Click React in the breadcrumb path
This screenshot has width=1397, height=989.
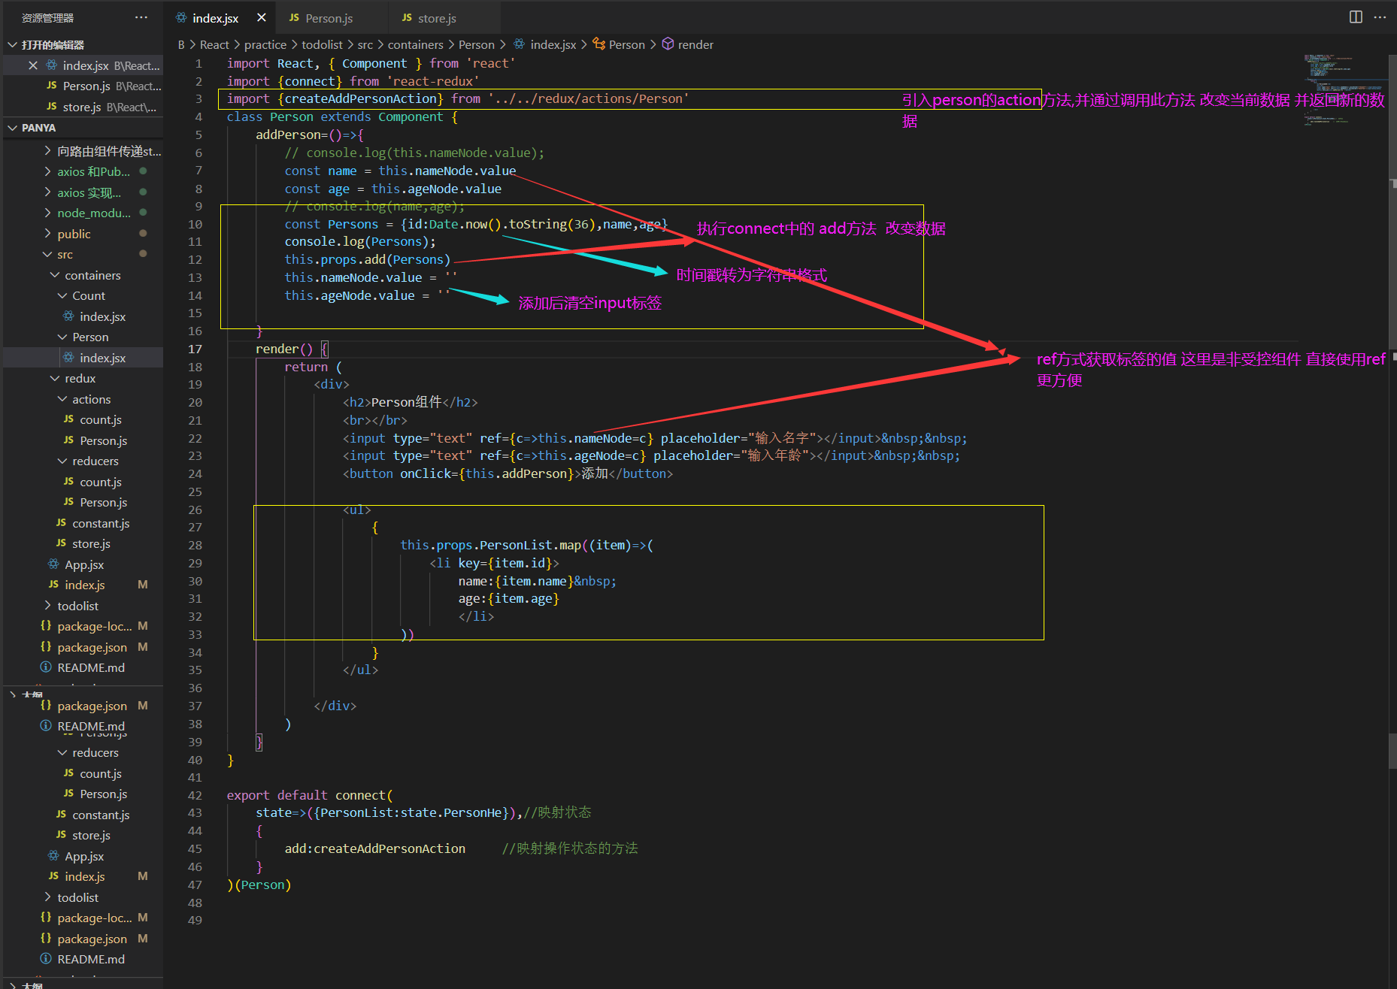pos(214,44)
